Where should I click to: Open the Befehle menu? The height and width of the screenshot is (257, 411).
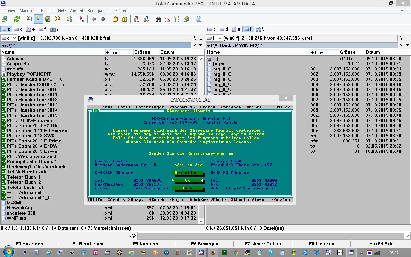48,11
